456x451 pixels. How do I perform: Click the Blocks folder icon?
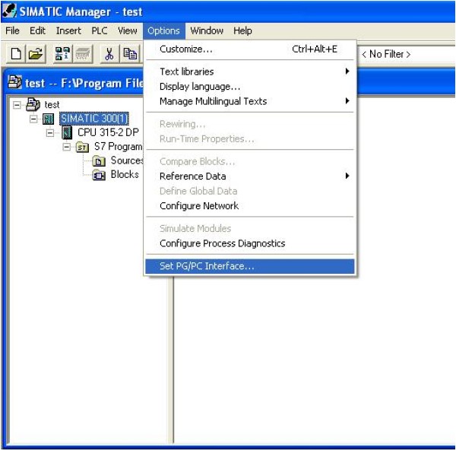tap(99, 175)
